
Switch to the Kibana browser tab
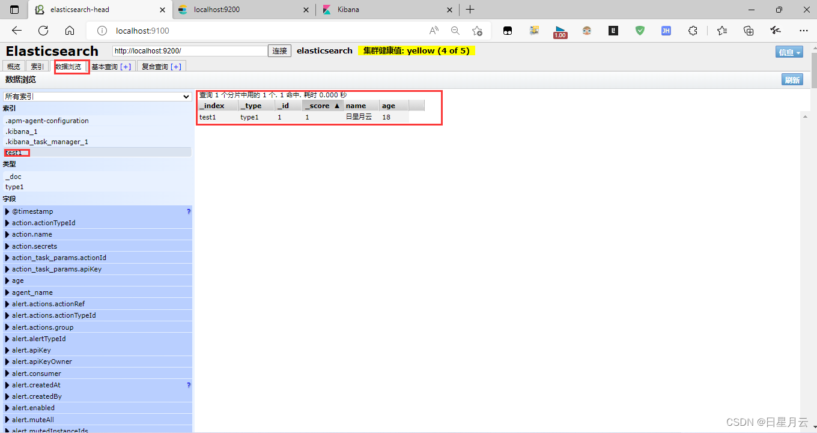(387, 10)
